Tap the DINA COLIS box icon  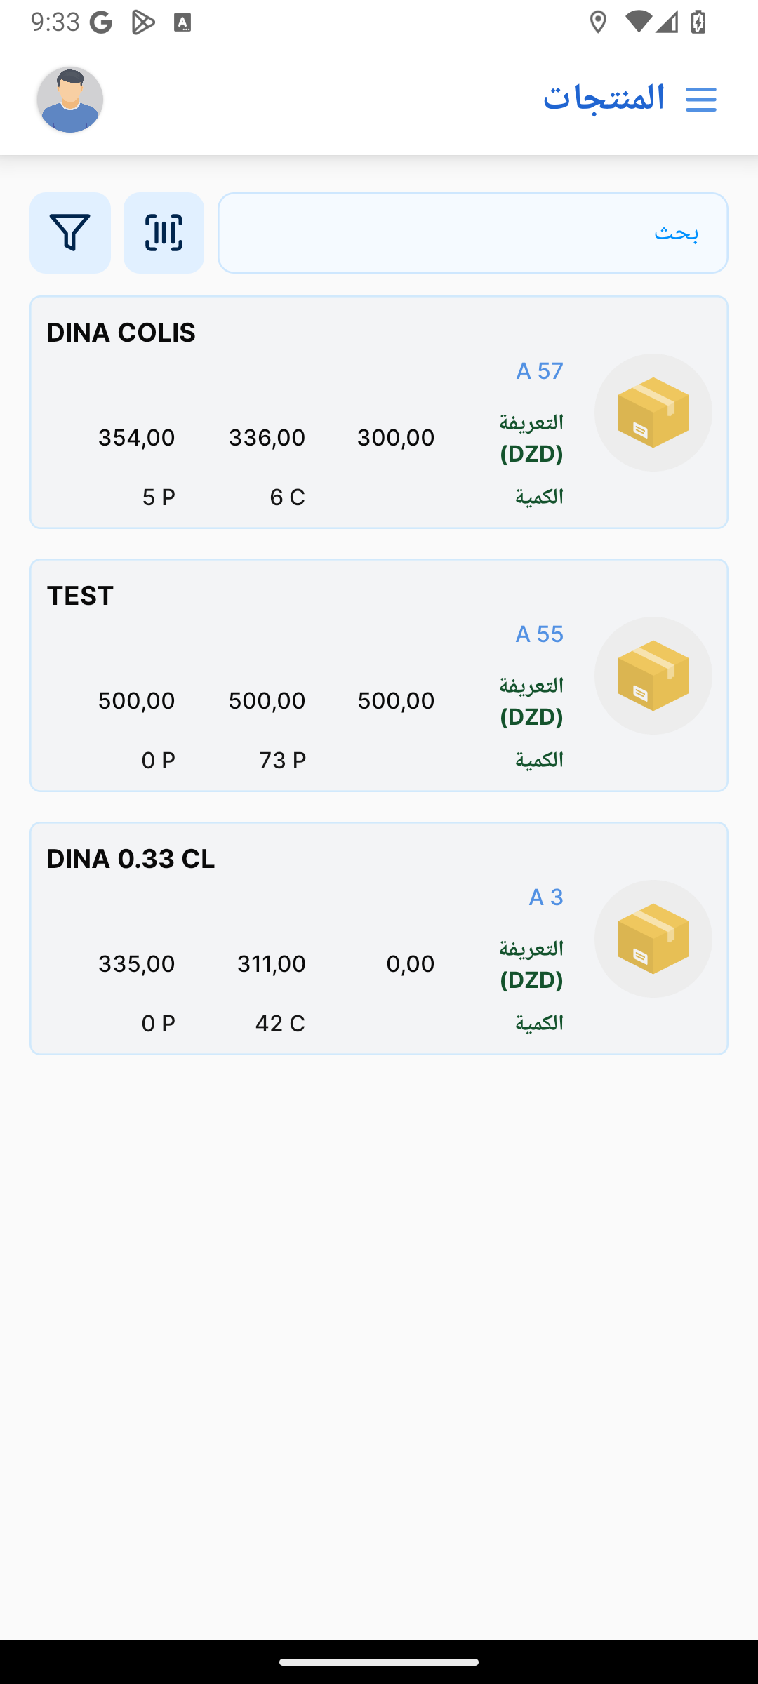pyautogui.click(x=653, y=413)
